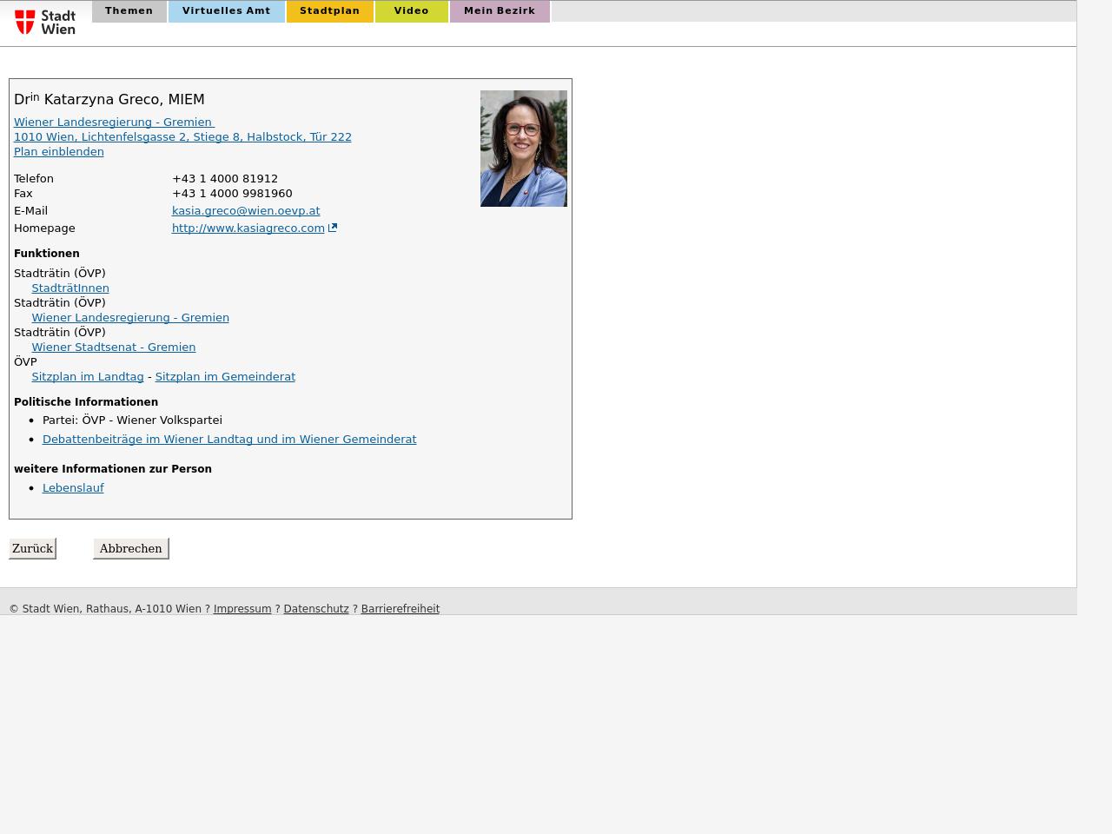
Task: Open the StadträtInnen link
Action: 70,288
